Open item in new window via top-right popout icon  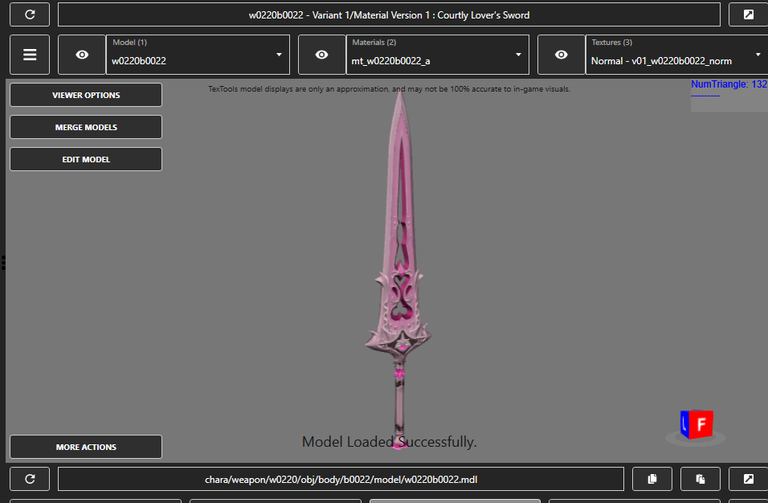pos(748,14)
